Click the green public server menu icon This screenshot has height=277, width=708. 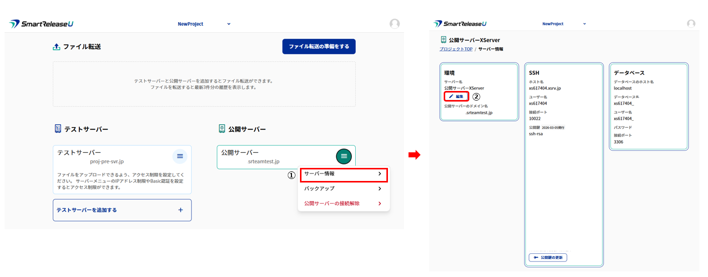pyautogui.click(x=344, y=156)
